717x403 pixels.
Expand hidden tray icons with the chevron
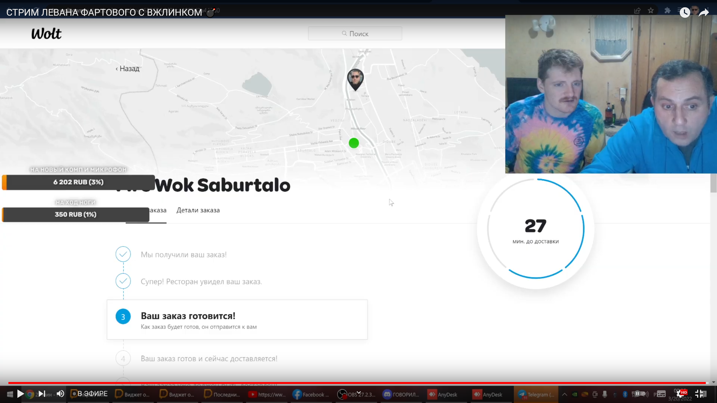pos(565,394)
